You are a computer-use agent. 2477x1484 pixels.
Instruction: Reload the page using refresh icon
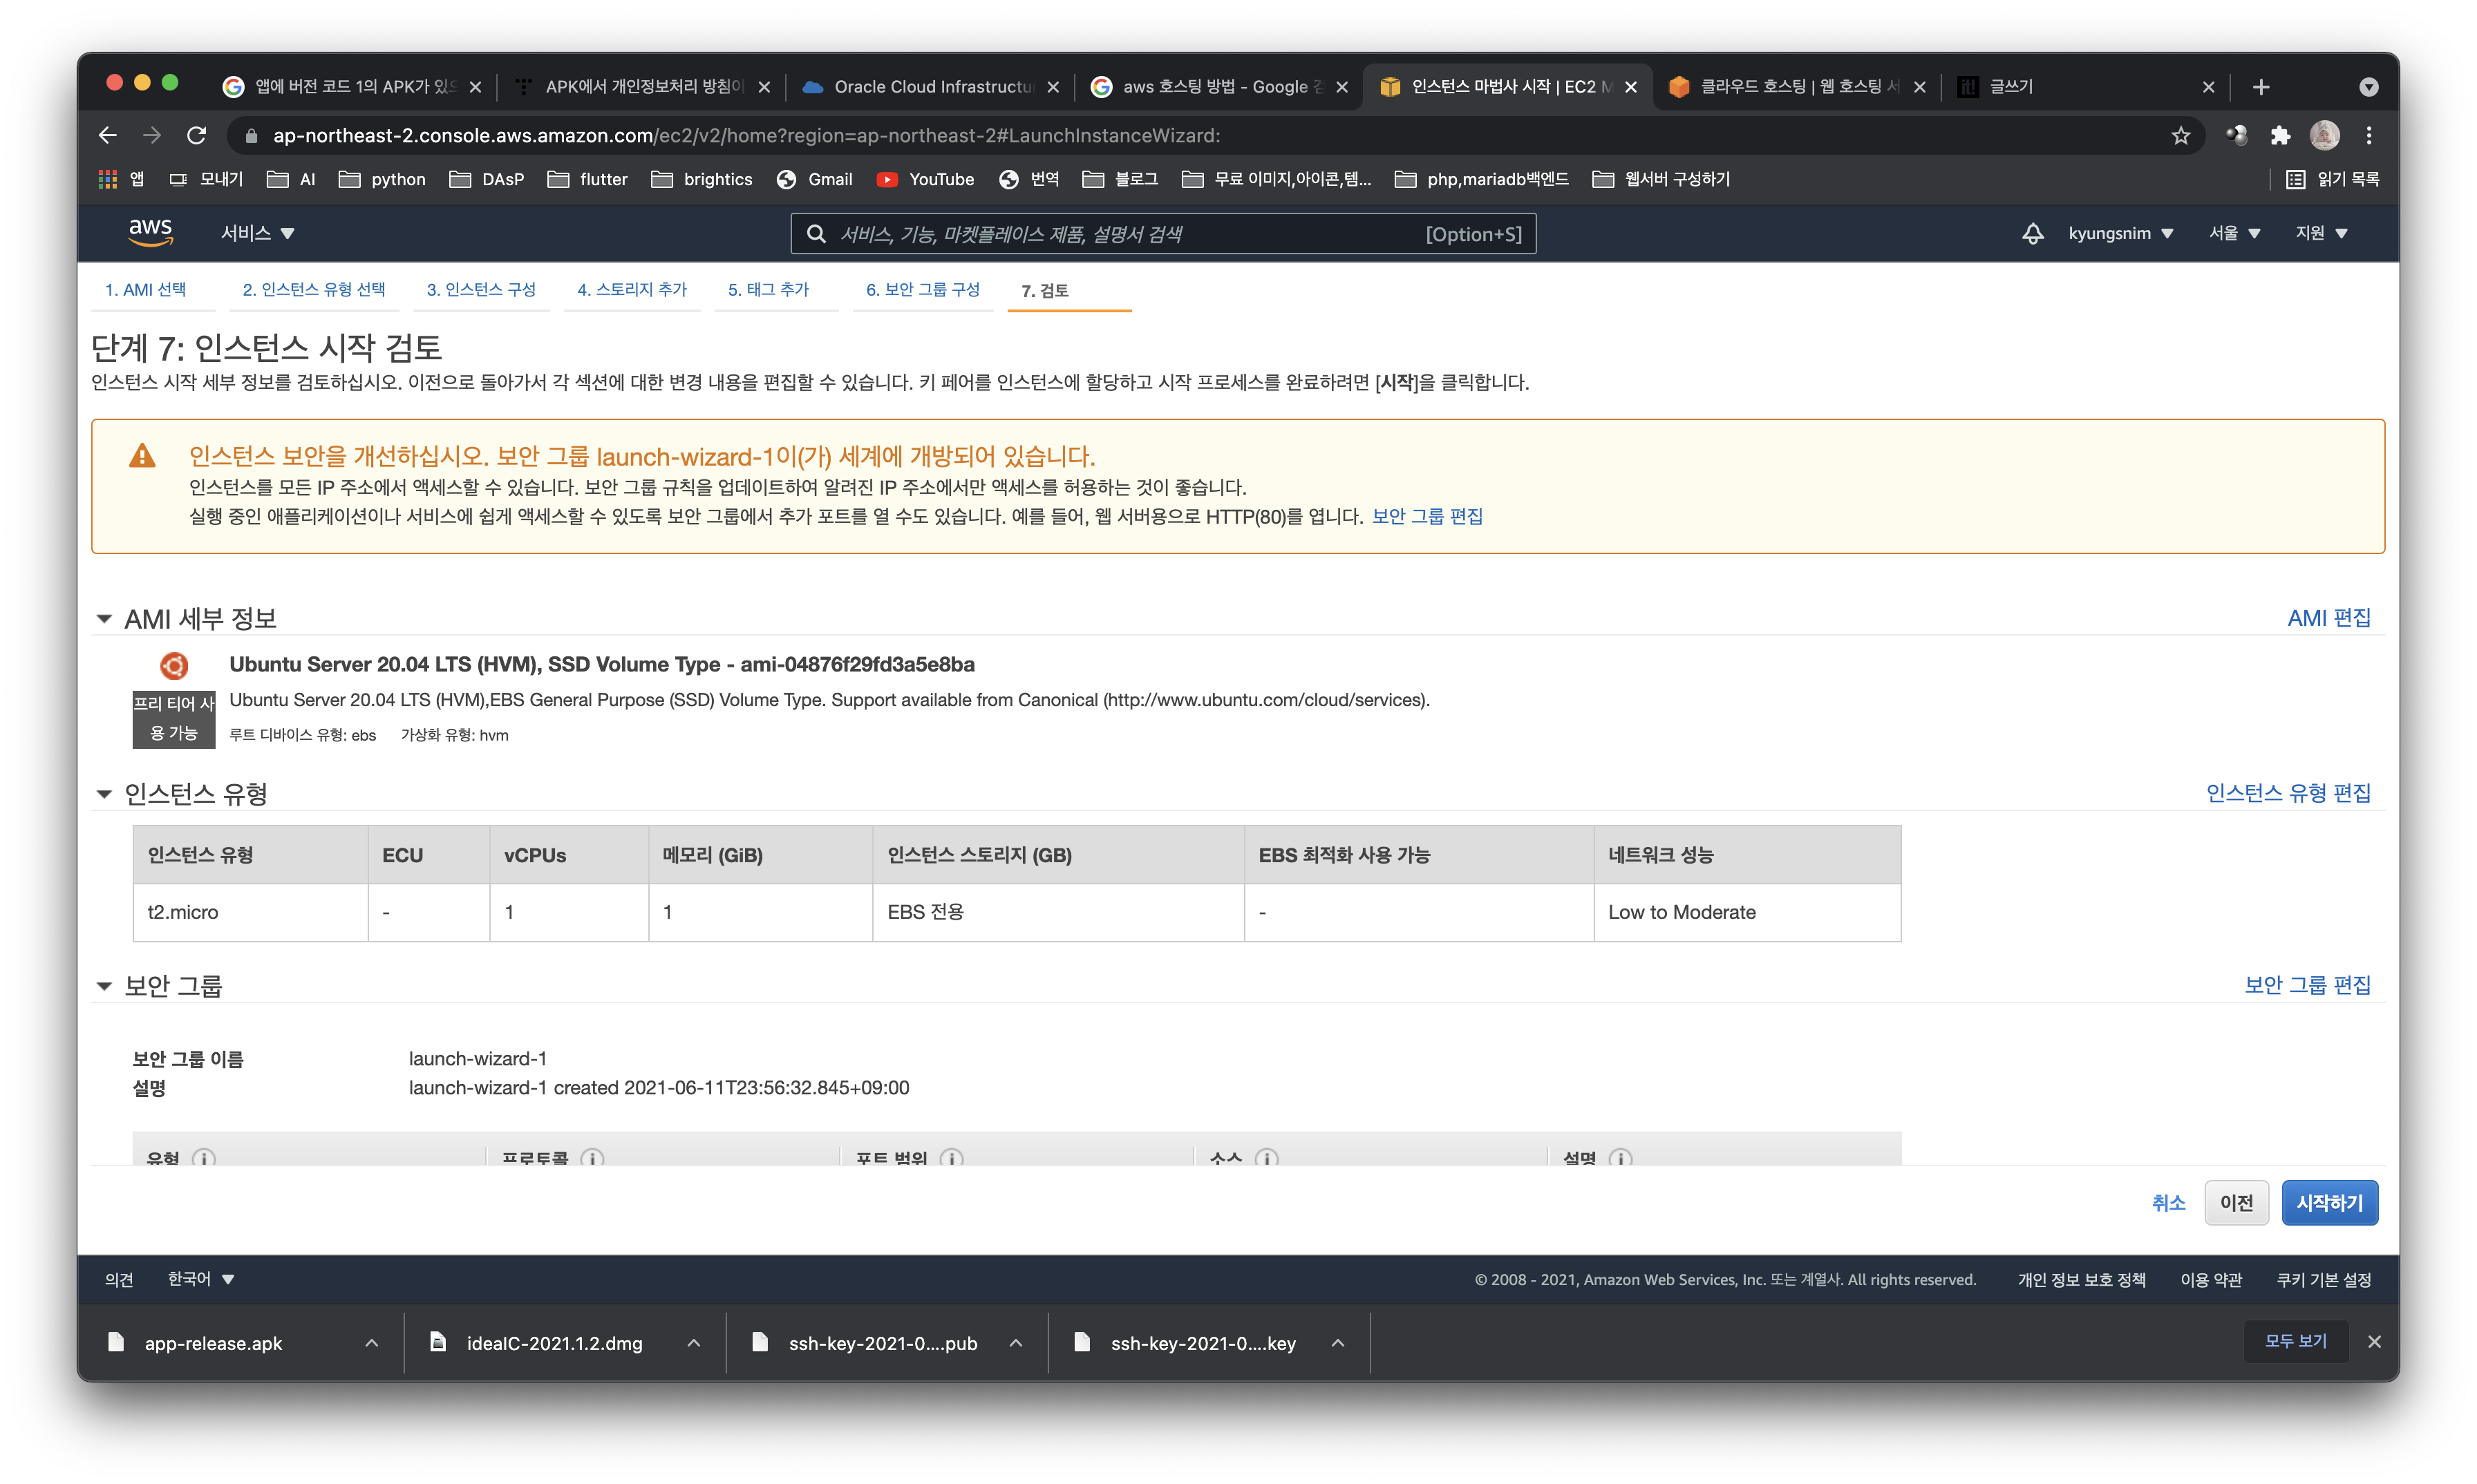pos(197,136)
